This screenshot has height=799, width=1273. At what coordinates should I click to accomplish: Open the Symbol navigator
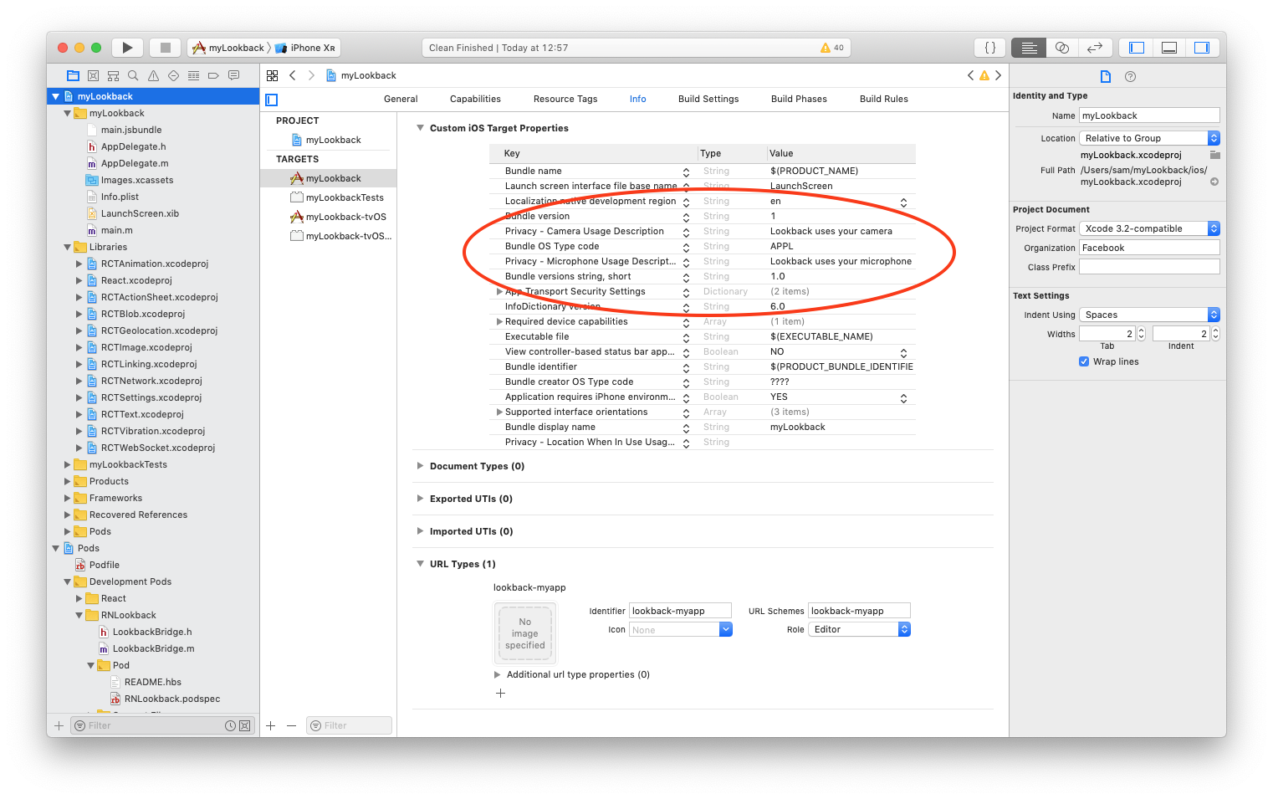[x=113, y=75]
